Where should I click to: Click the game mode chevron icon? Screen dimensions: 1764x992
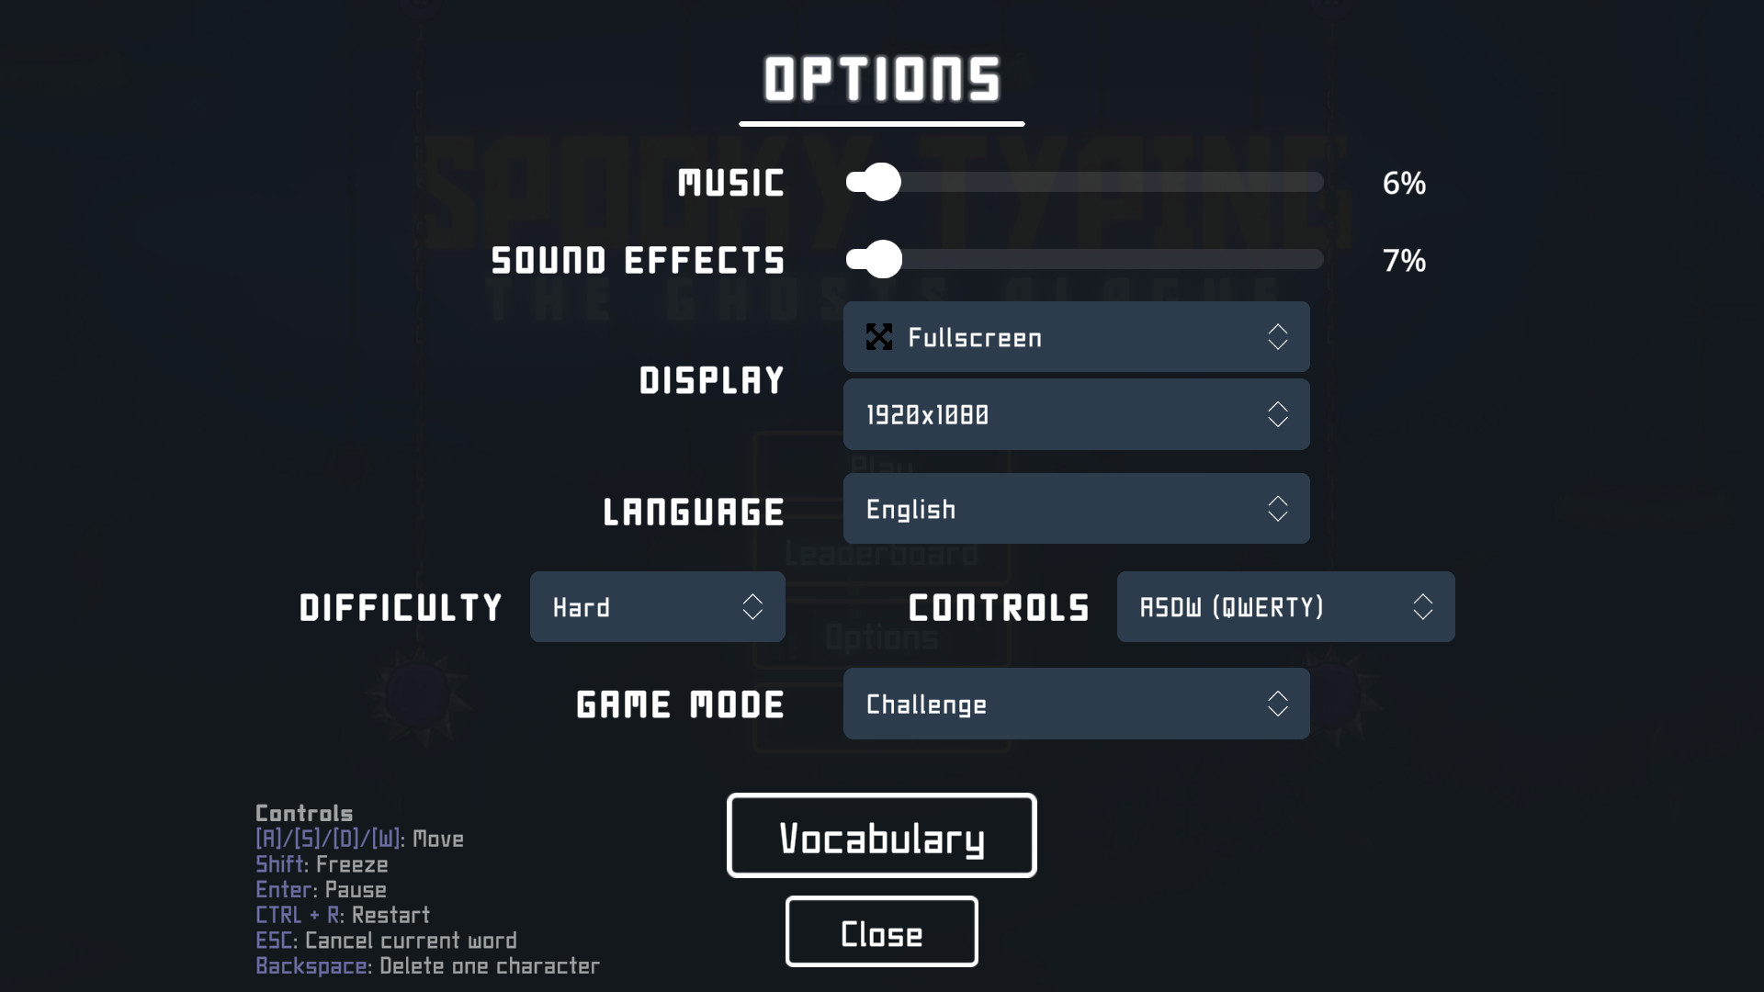[1276, 704]
